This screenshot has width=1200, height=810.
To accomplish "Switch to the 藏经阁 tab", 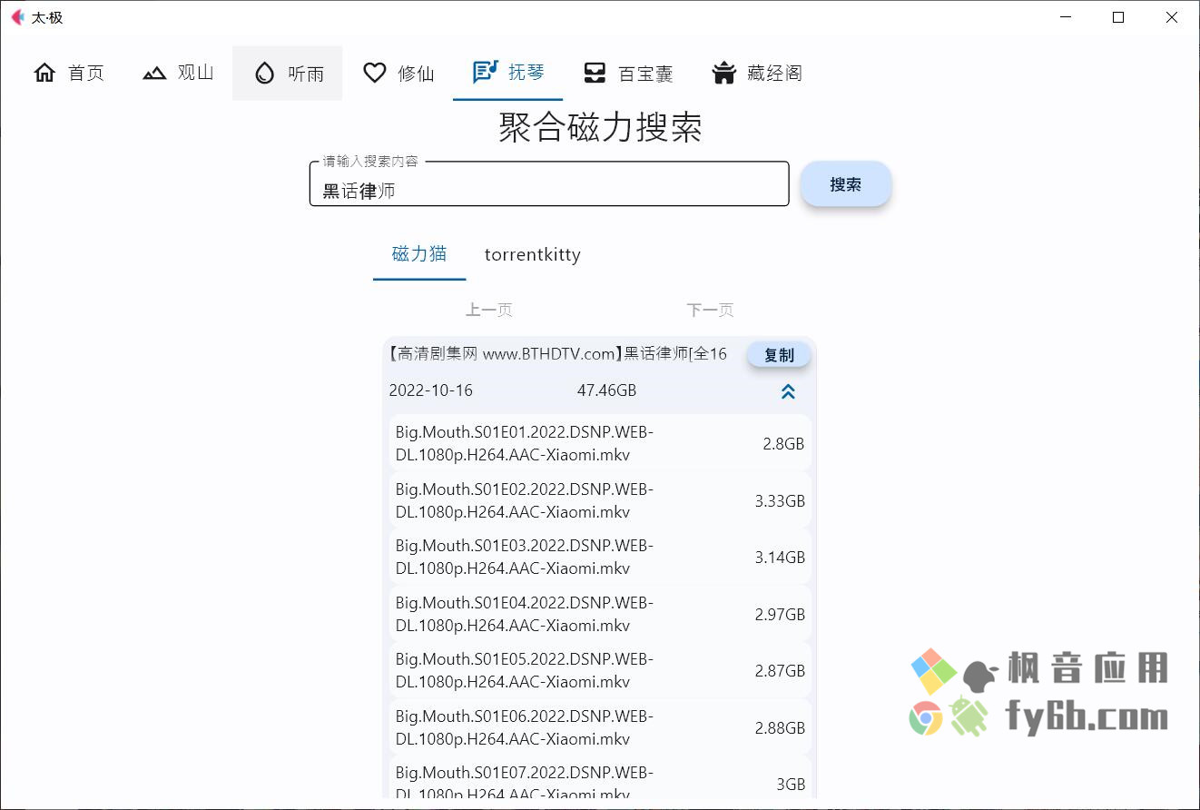I will (756, 73).
